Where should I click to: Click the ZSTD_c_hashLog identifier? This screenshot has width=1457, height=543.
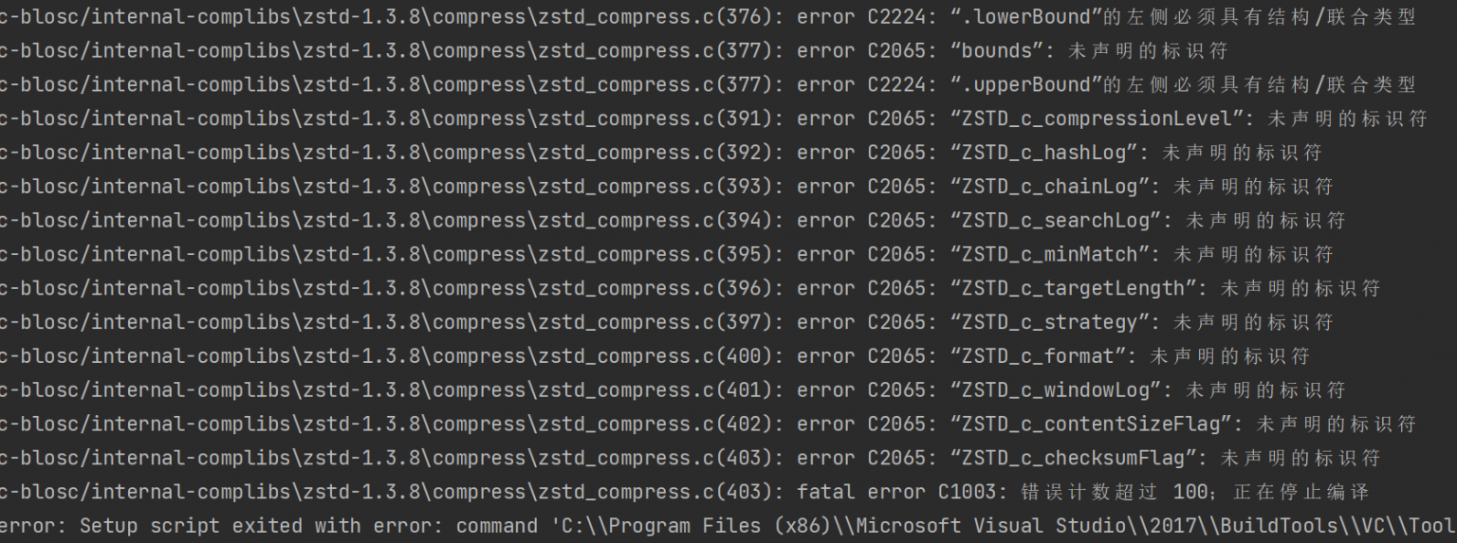pos(1043,153)
